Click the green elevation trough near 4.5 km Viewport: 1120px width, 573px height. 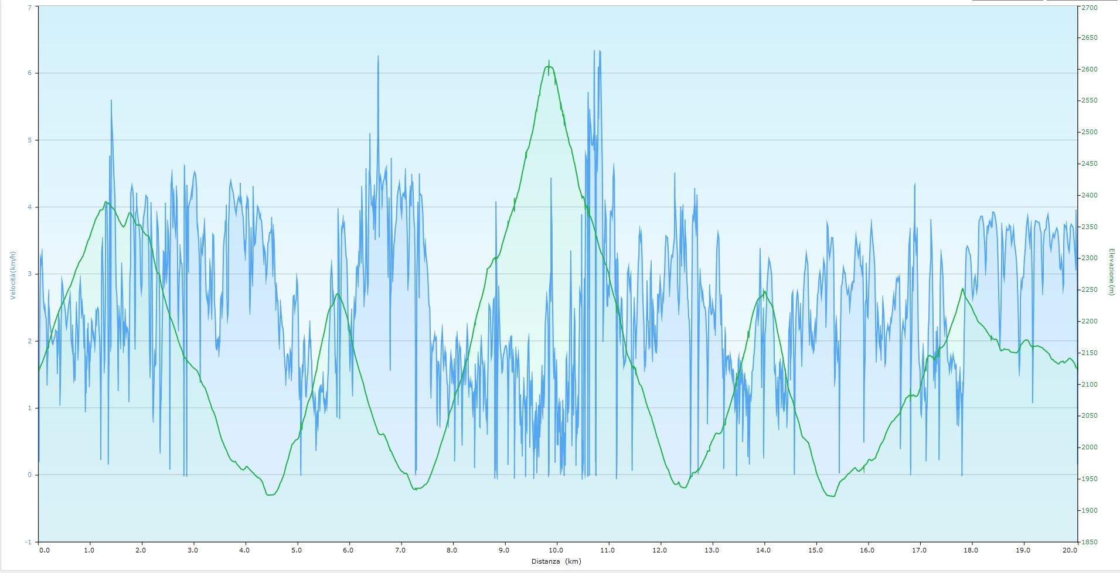coord(270,494)
